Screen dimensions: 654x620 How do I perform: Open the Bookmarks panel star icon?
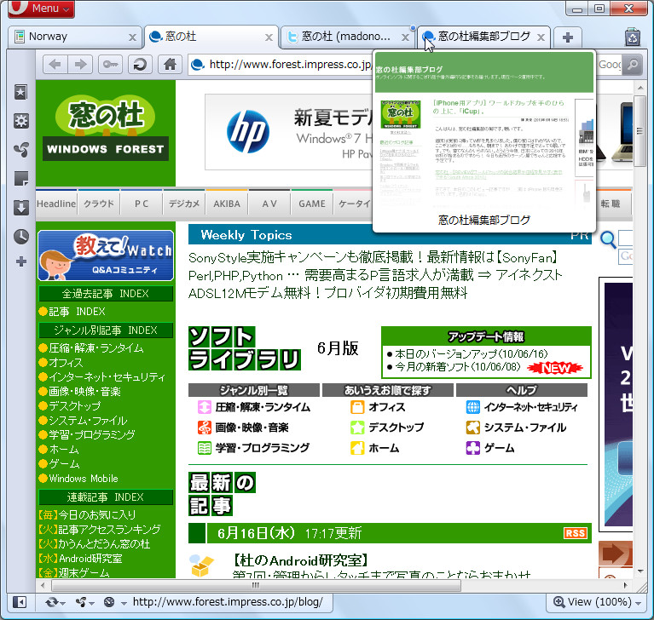(20, 92)
